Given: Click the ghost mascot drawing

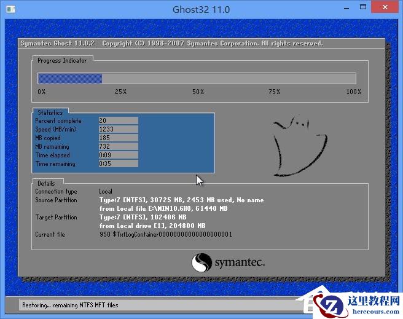Looking at the screenshot, I should click(300, 146).
